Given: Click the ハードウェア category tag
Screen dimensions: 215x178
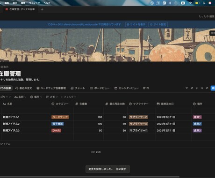Looking at the screenshot, I should (60, 117).
